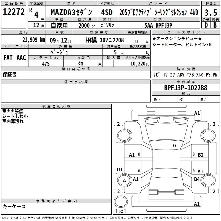Click lot number 12272
This screenshot has width=221, height=221.
14,12
